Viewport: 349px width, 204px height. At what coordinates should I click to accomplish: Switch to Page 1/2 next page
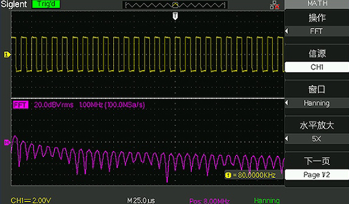[x=317, y=174]
